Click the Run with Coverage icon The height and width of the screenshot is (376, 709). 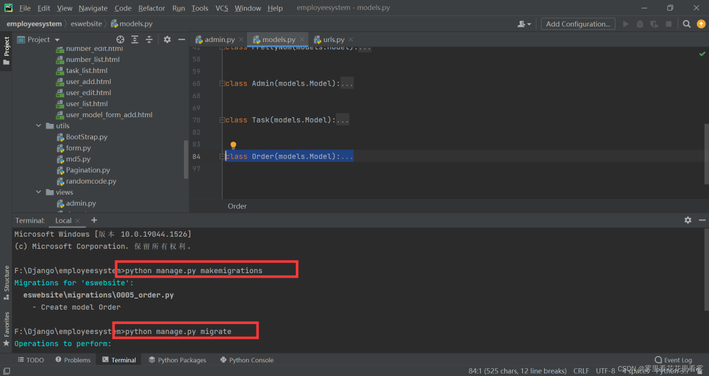tap(654, 24)
